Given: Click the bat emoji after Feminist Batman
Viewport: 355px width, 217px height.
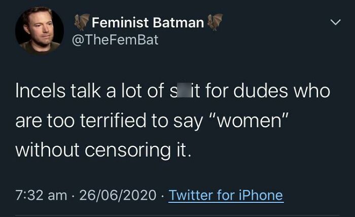Looking at the screenshot, I should tap(215, 22).
